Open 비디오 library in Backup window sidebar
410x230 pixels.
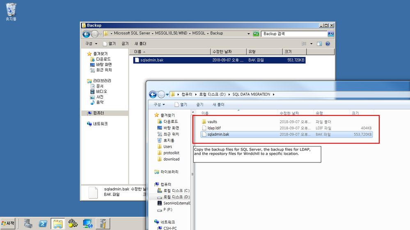tap(98, 92)
